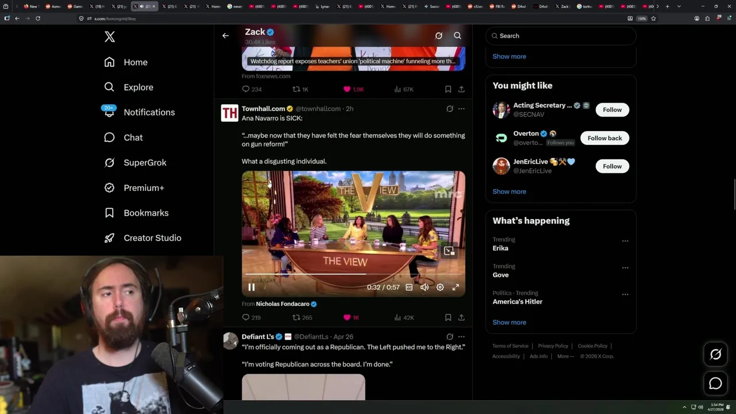The image size is (736, 414).
Task: Share the Townhall.com post
Action: [x=461, y=317]
